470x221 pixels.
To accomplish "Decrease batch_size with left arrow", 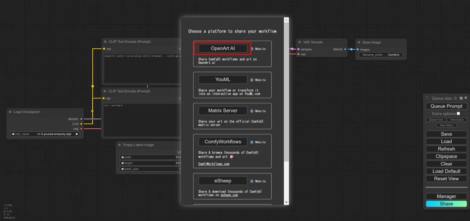I will tap(122, 169).
